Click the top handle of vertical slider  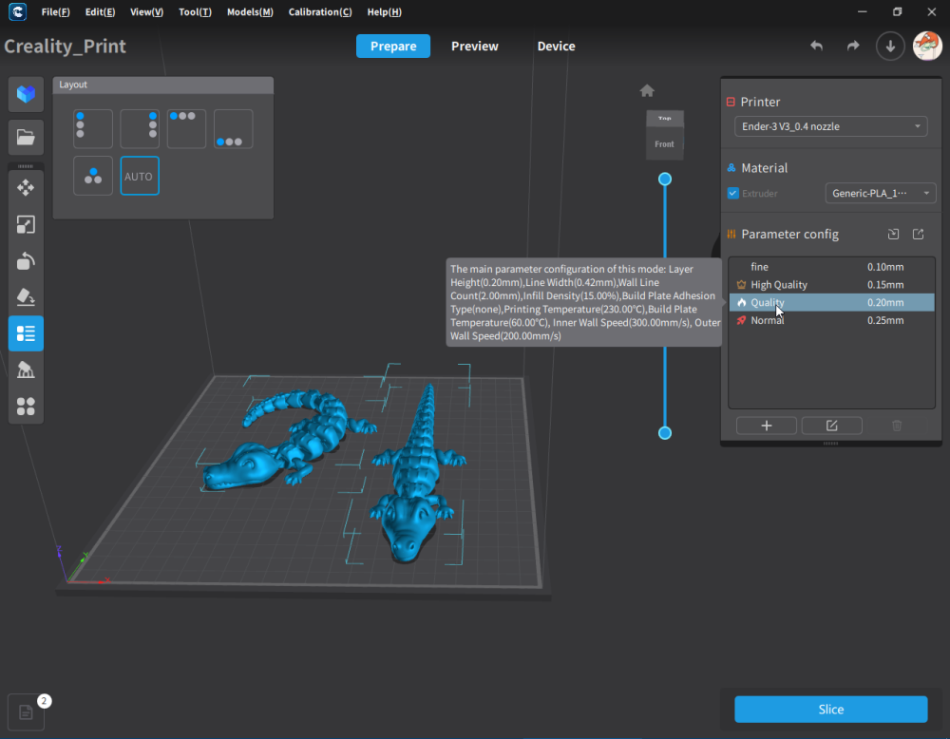pos(665,179)
